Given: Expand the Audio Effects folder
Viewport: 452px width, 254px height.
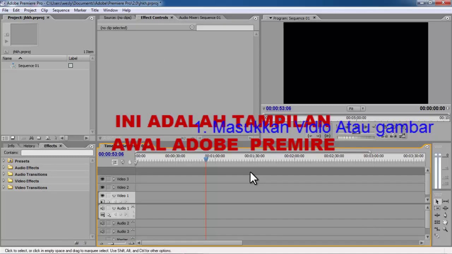Looking at the screenshot, I should (x=4, y=168).
